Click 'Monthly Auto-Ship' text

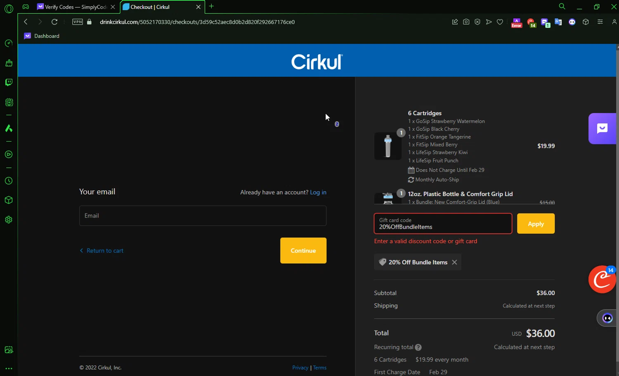tap(437, 180)
